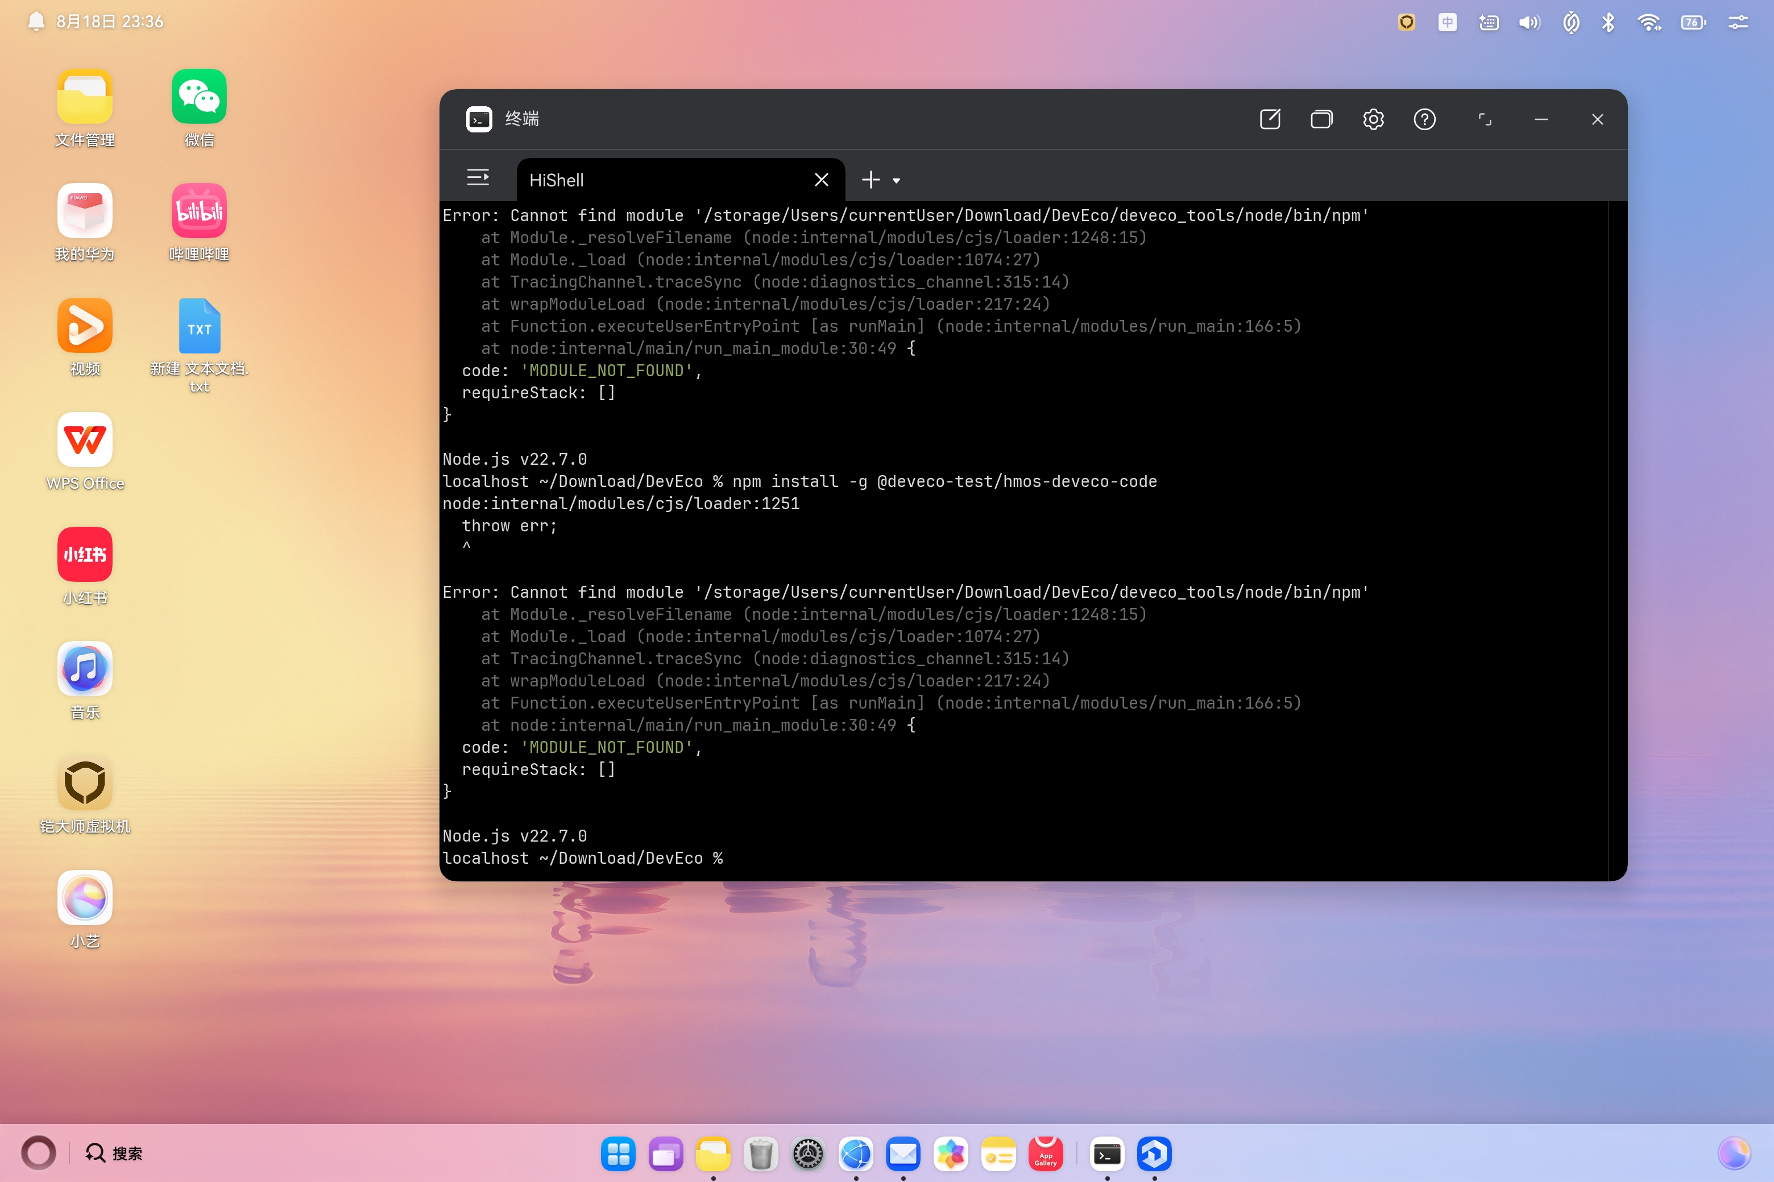Click the 铠大师 tray icon in status bar
1774x1182 pixels.
1406,22
